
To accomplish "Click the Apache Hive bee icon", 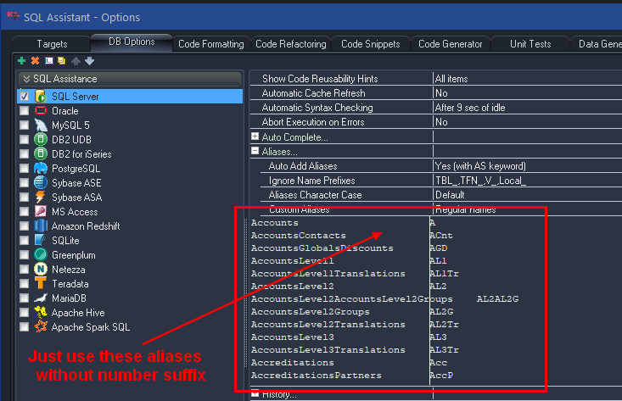I will [41, 312].
